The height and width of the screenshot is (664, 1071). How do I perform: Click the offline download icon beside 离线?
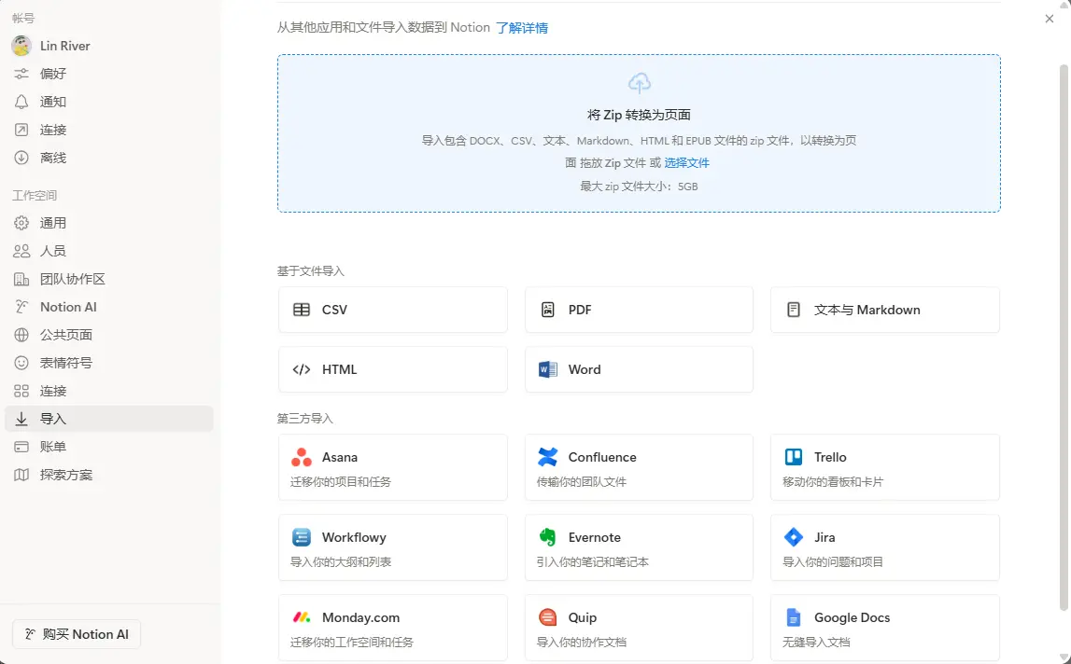point(21,158)
